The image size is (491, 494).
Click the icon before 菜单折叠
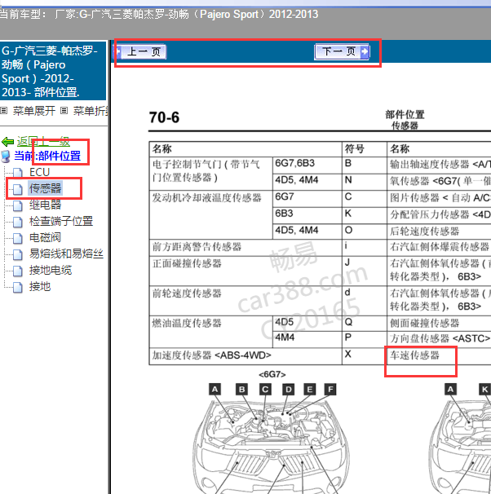coord(64,111)
